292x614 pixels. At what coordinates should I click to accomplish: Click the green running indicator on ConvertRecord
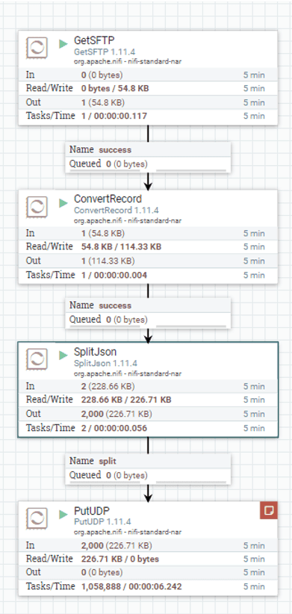(x=63, y=202)
